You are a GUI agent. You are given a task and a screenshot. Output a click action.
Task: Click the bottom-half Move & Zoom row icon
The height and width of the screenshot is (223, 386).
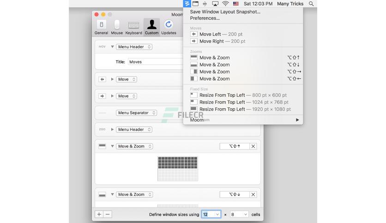coord(102,195)
